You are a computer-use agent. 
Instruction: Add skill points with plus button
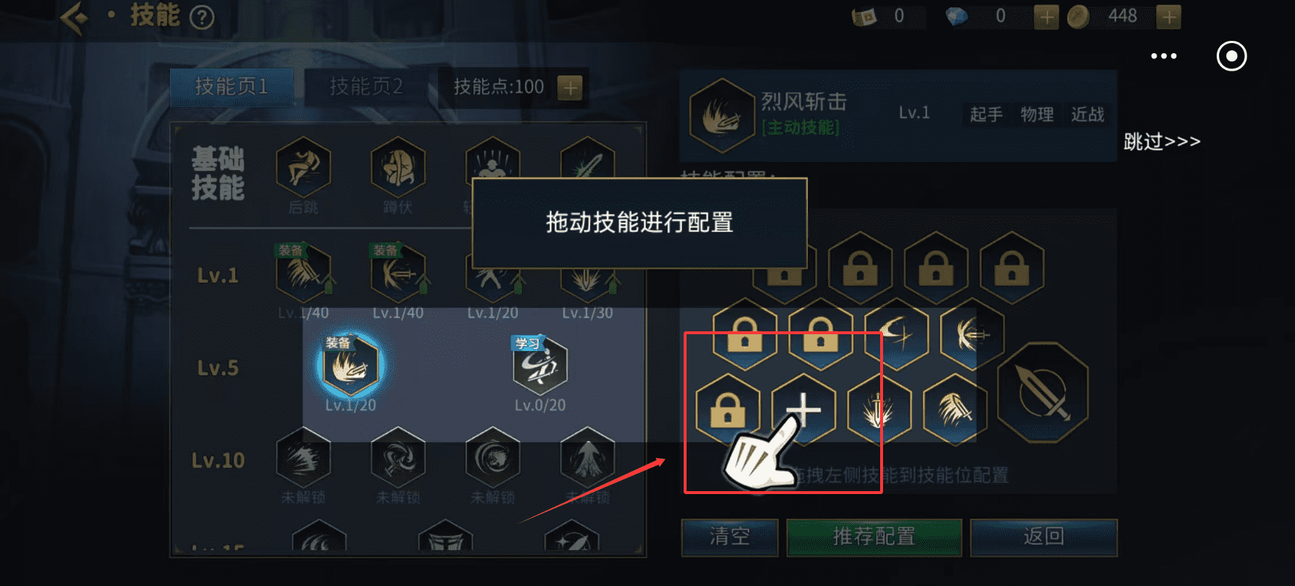coord(570,88)
